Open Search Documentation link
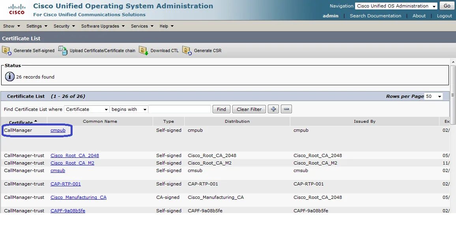Viewport: 456px width, 234px height. coord(376,16)
